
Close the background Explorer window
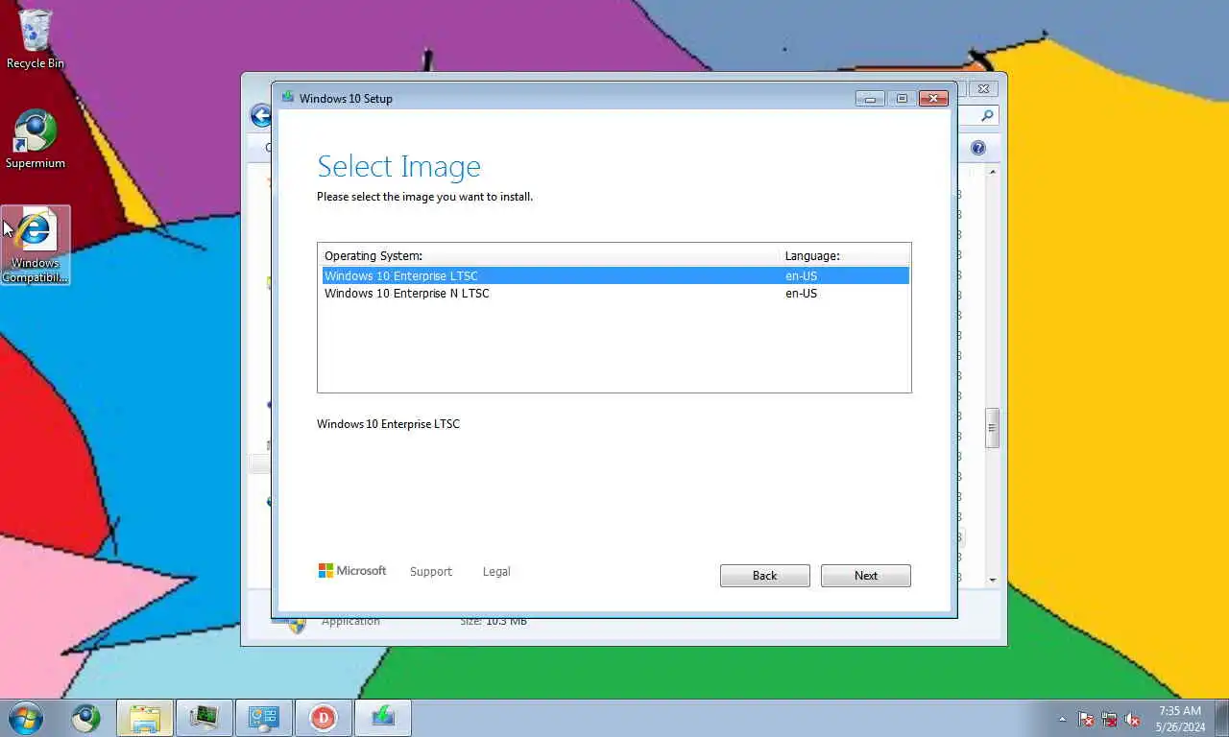pos(983,88)
